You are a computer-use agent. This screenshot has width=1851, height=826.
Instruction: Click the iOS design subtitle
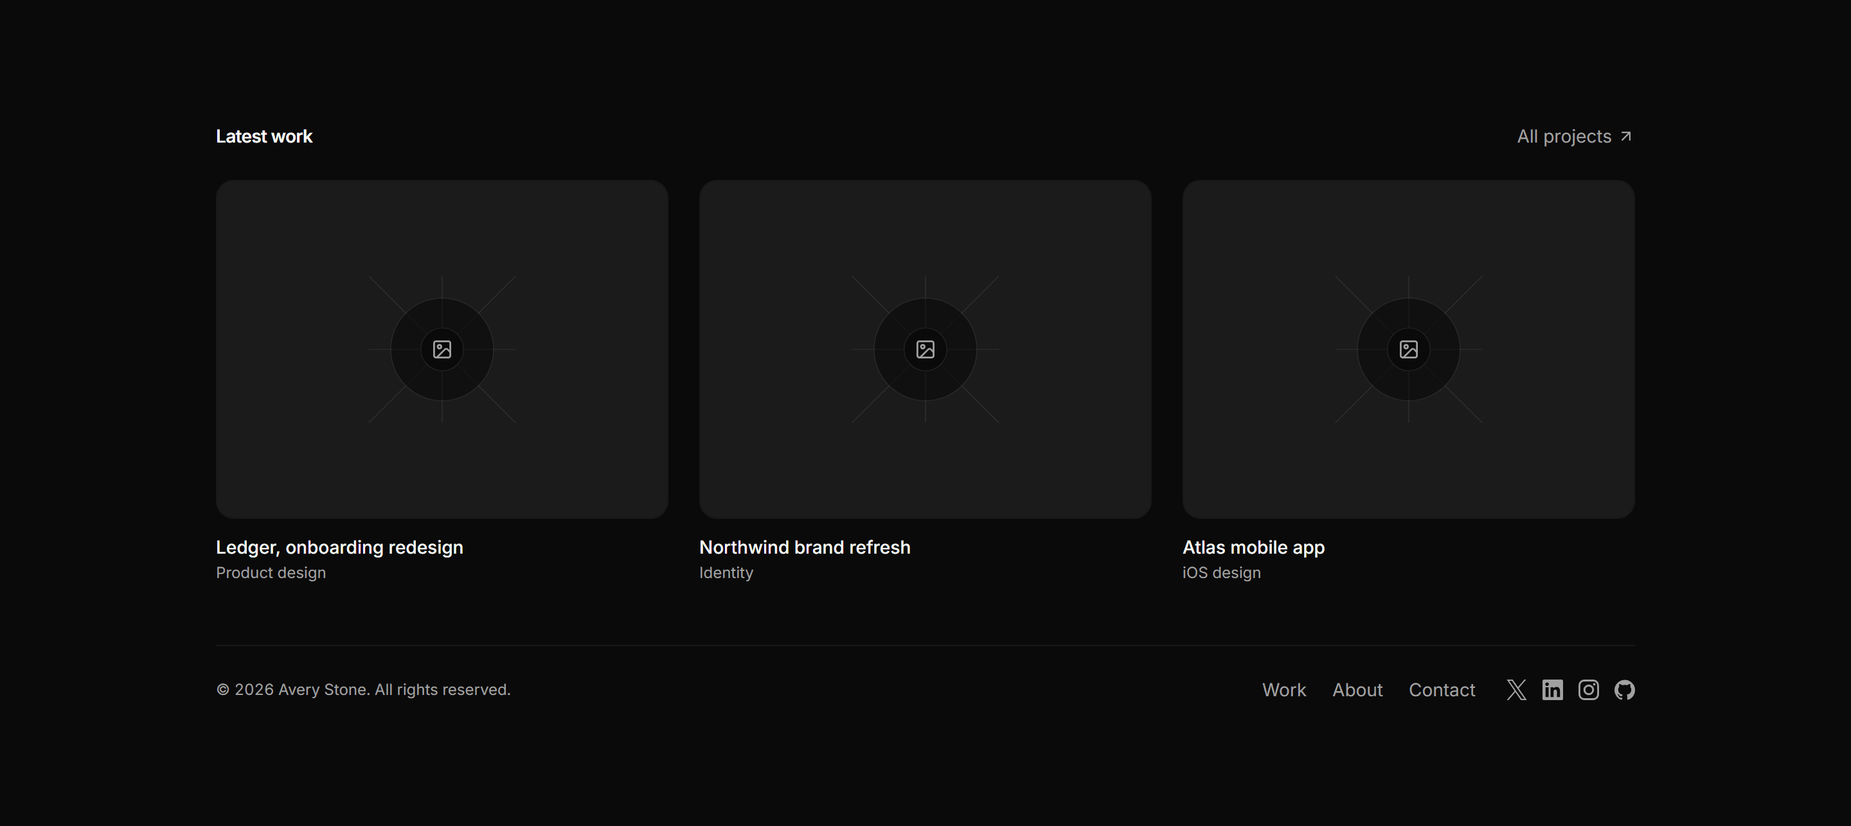pos(1222,572)
